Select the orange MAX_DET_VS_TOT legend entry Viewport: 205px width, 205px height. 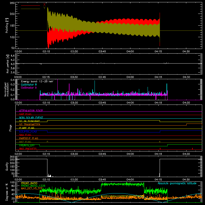[x=32, y=188]
